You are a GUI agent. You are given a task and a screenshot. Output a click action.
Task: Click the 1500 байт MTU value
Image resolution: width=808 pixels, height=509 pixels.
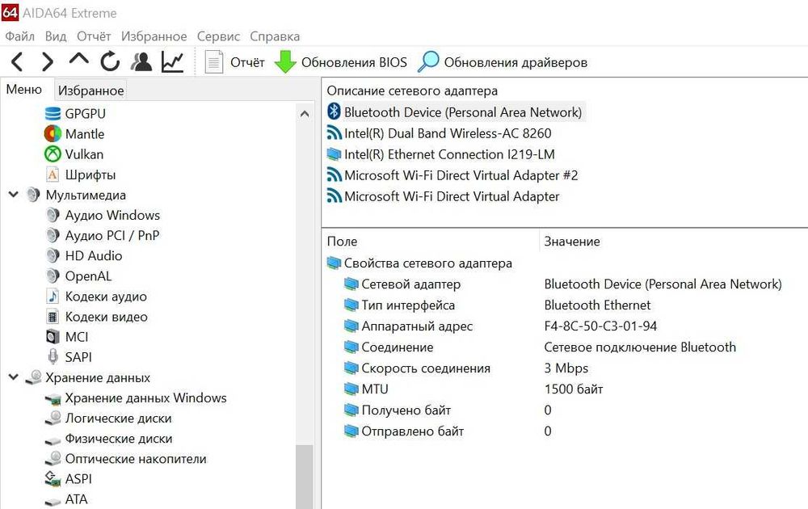point(574,389)
